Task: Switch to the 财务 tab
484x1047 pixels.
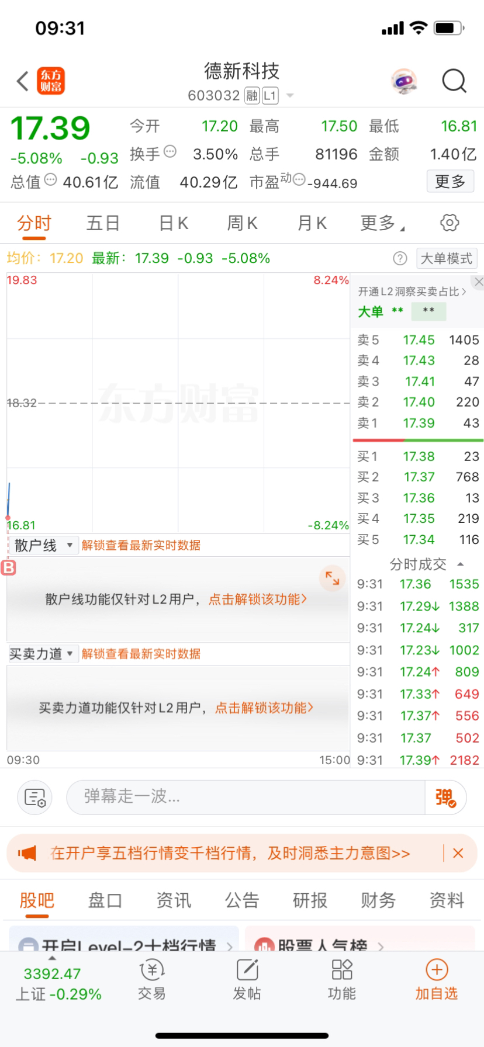Action: [378, 900]
